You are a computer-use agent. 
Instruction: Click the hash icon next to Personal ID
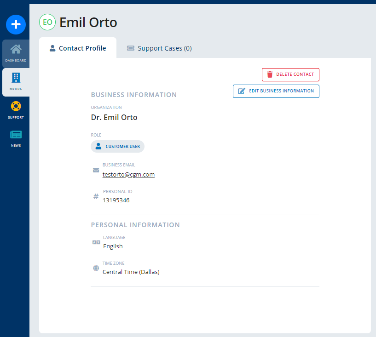coord(95,196)
